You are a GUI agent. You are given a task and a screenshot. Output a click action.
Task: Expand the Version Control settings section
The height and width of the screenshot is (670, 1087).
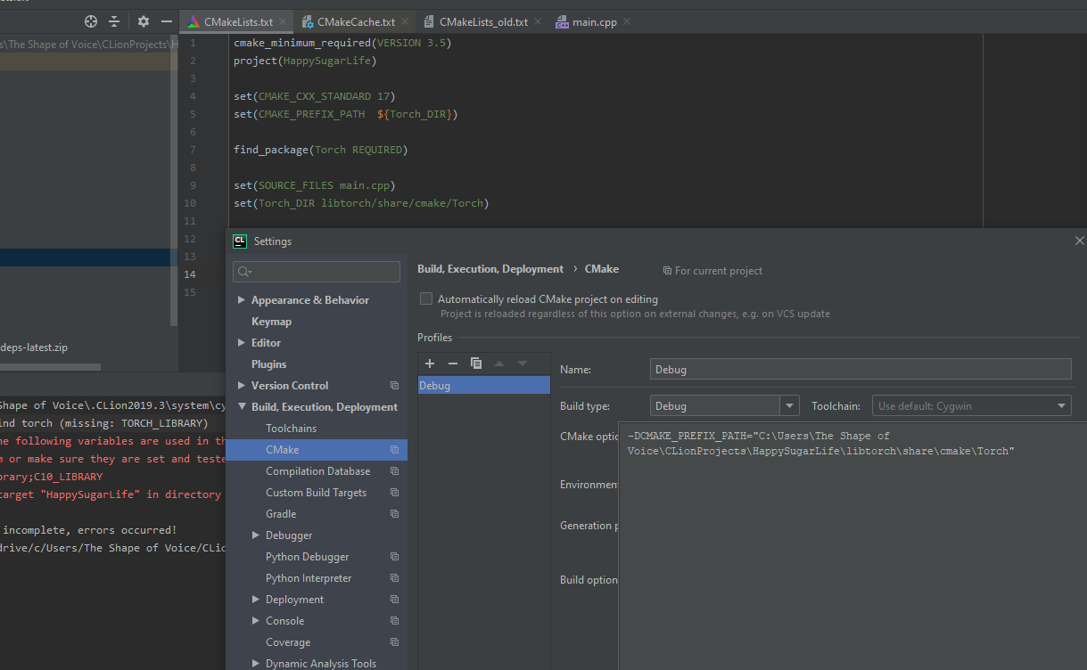[242, 386]
